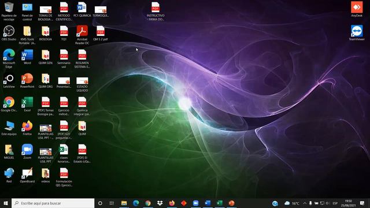Viewport: 370px width, 208px height.
Task: Select the OpenBoard desktop shortcut
Action: click(27, 175)
